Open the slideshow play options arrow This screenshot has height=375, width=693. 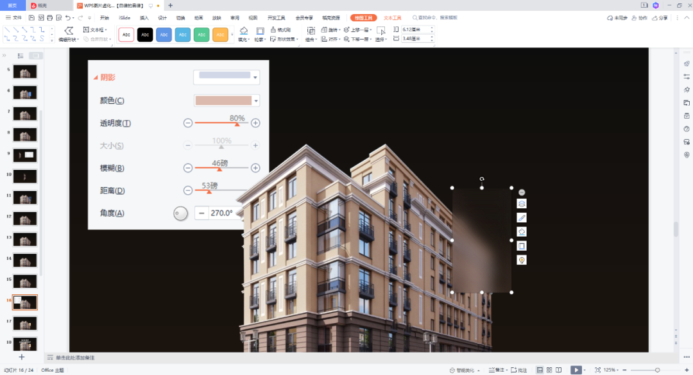pos(585,370)
